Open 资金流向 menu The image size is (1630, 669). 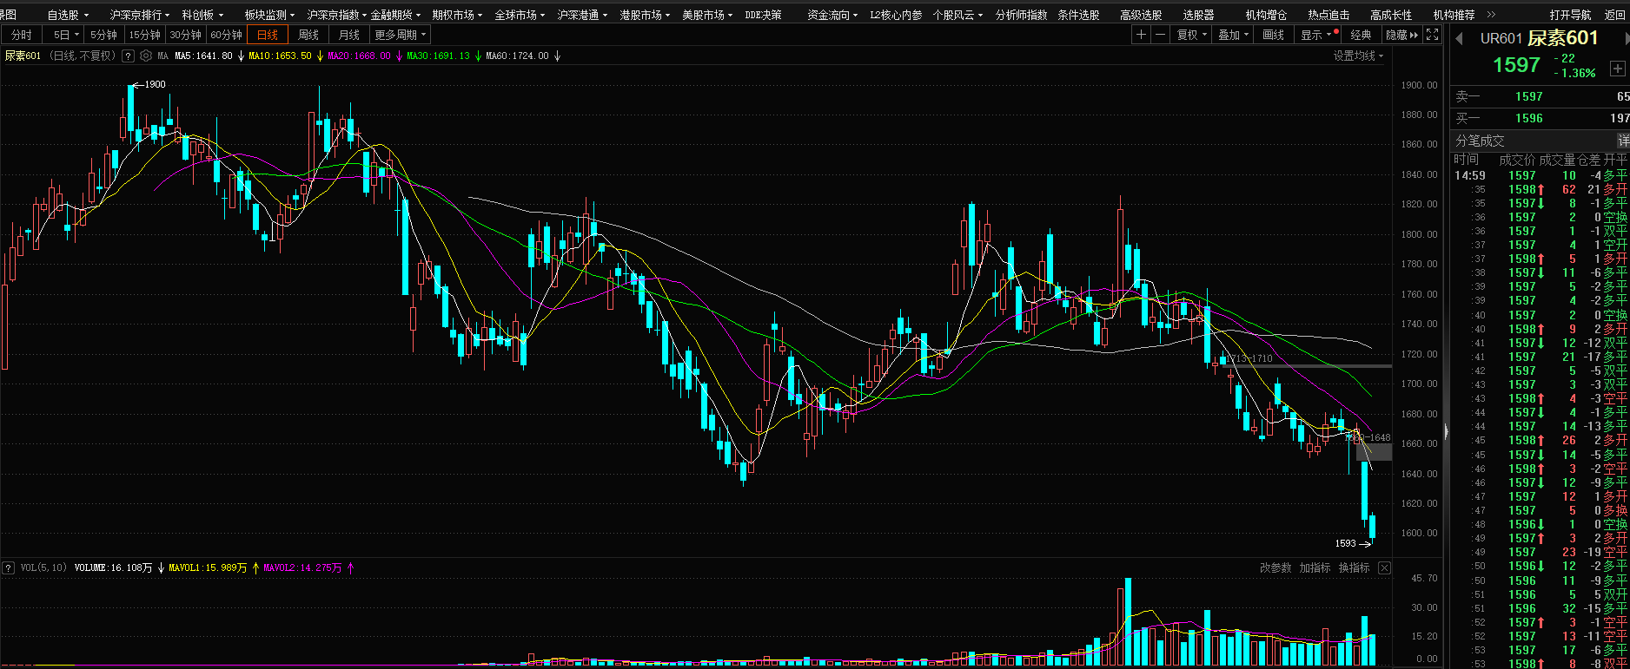pos(832,15)
